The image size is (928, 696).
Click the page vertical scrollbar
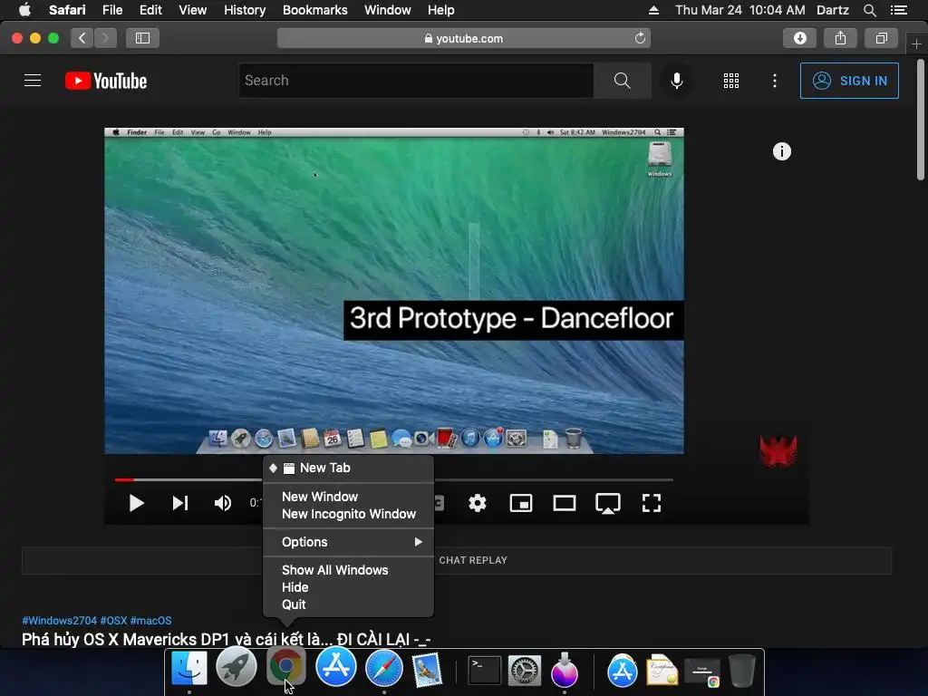pos(921,120)
